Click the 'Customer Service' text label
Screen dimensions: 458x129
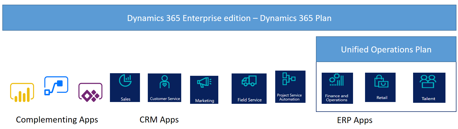click(x=165, y=99)
